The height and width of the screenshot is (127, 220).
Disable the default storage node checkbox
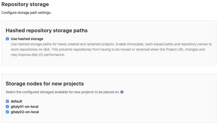pyautogui.click(x=7, y=101)
